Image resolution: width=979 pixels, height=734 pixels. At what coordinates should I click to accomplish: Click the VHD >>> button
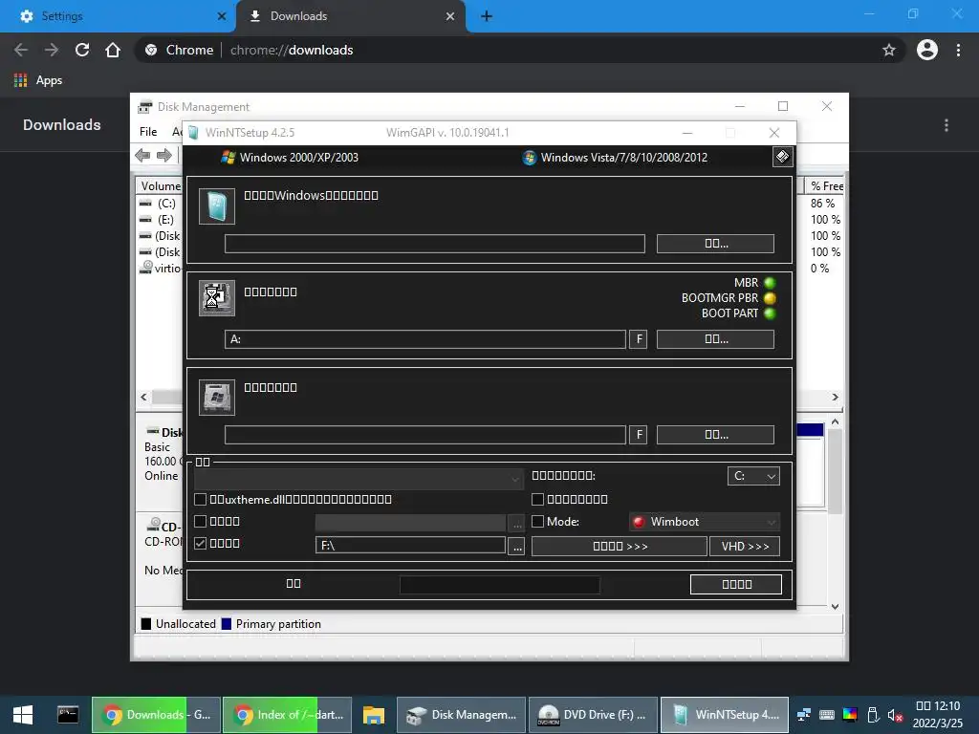tap(745, 546)
